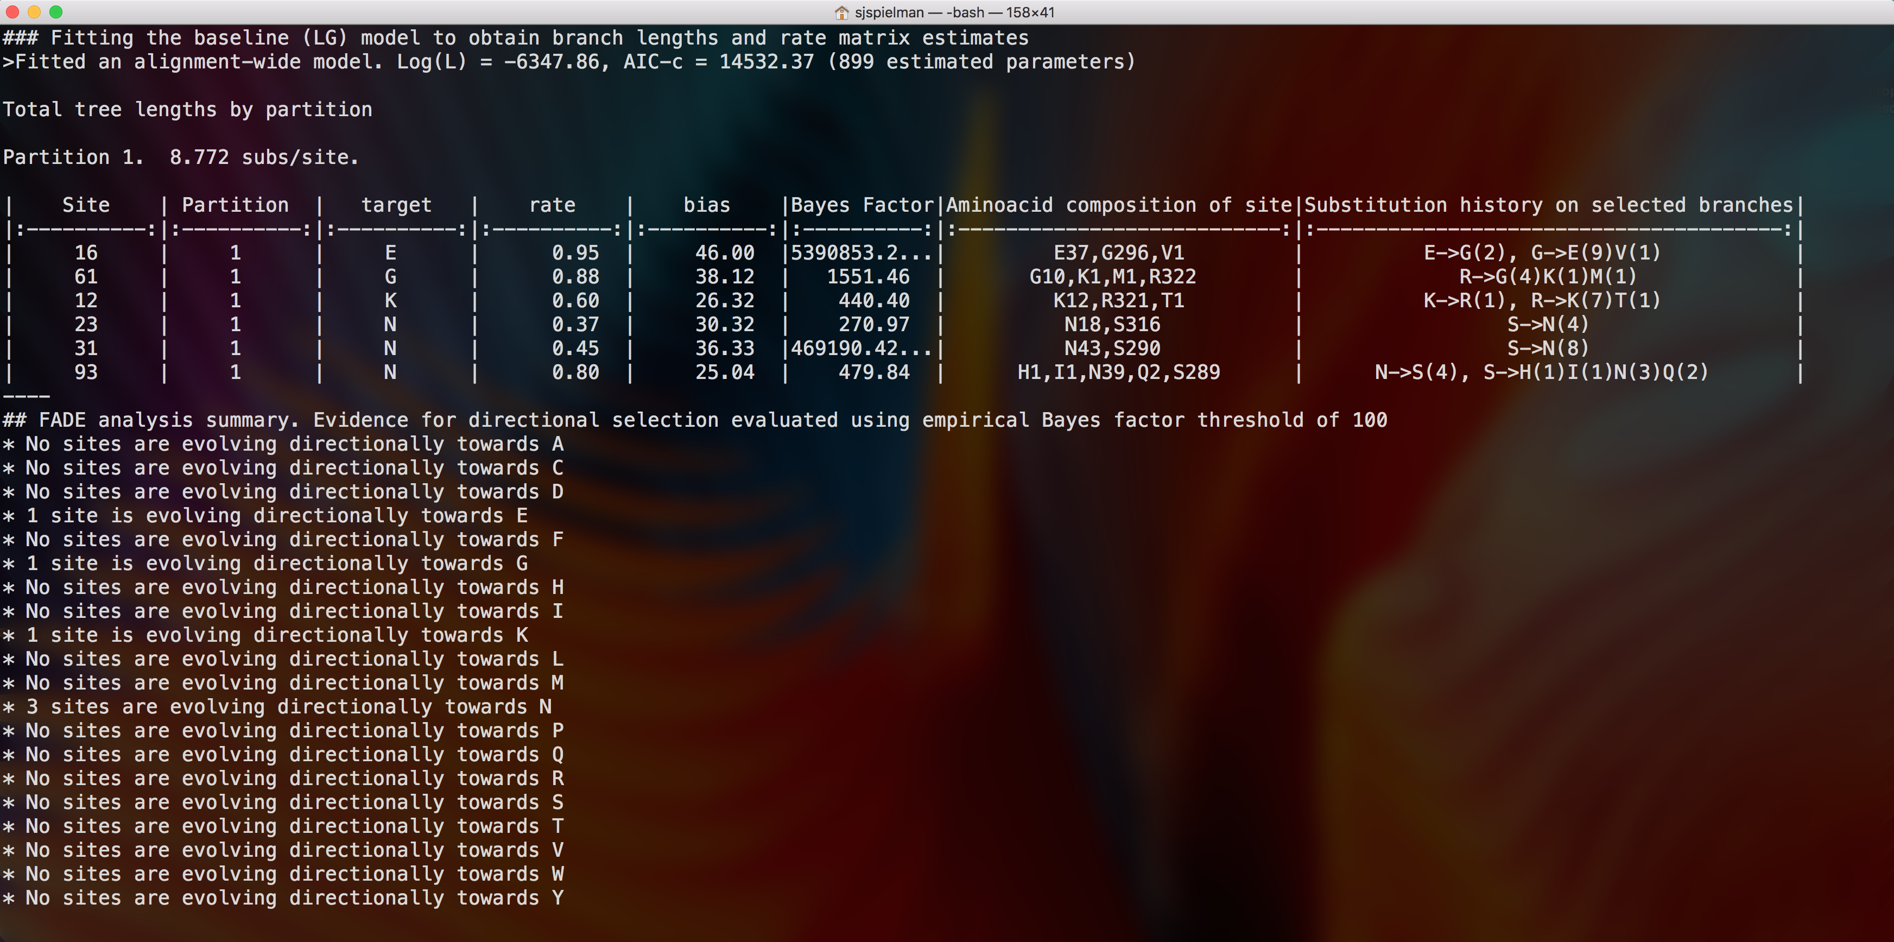Click the 'target' column header

coord(396,205)
